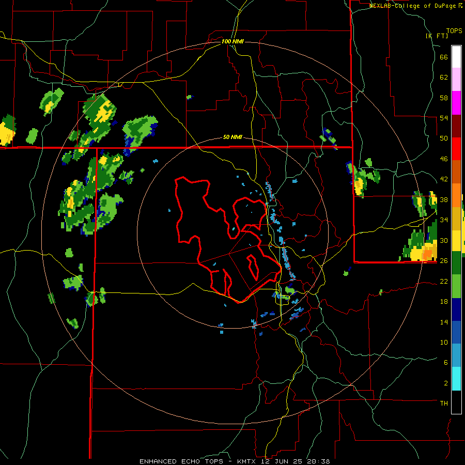Click the light pink legend swatch
Image resolution: width=465 pixels, height=465 pixels.
[x=456, y=80]
